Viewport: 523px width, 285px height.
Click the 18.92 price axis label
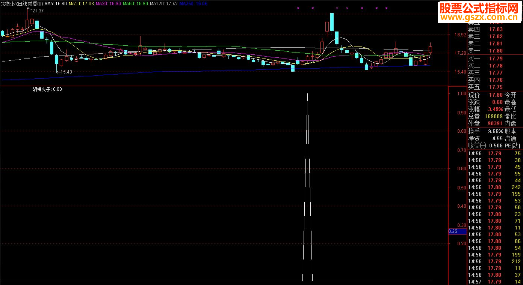tap(460, 35)
